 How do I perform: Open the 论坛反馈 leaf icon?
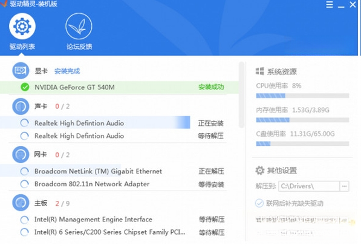point(79,26)
